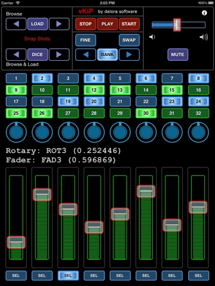Go to previous snapshot beside DICE

16,54
